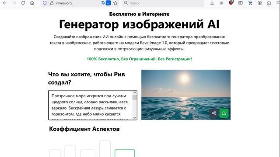This screenshot has width=280, height=157.
Task: Click the blue 'ru' language badge
Action: click(x=108, y=3)
